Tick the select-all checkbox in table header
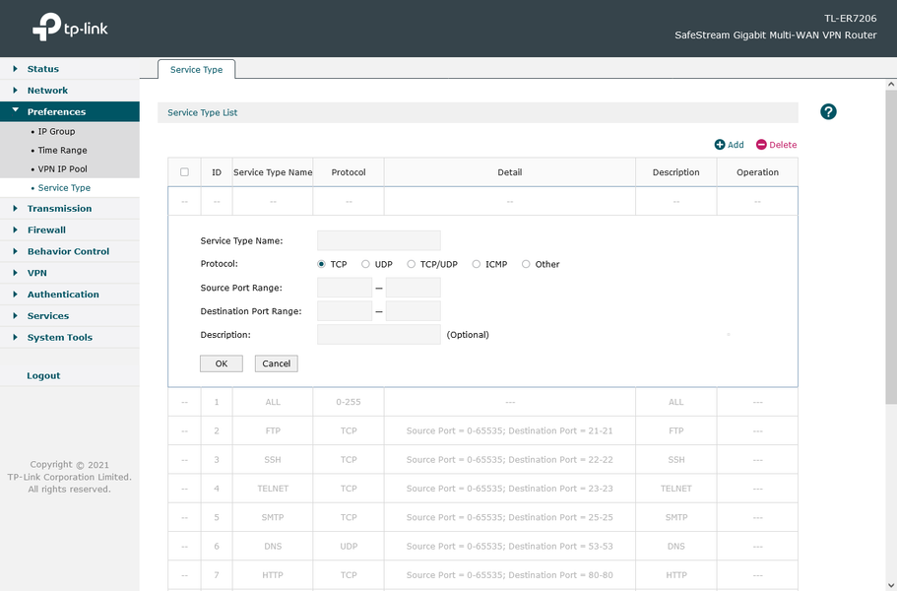897x591 pixels. tap(184, 172)
